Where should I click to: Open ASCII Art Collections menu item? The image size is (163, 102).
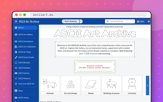[x=25, y=47]
